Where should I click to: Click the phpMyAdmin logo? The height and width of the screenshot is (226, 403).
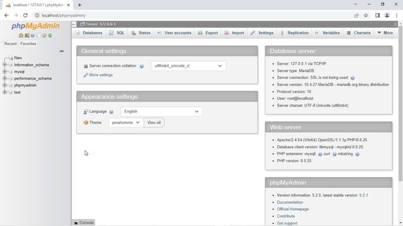click(35, 26)
